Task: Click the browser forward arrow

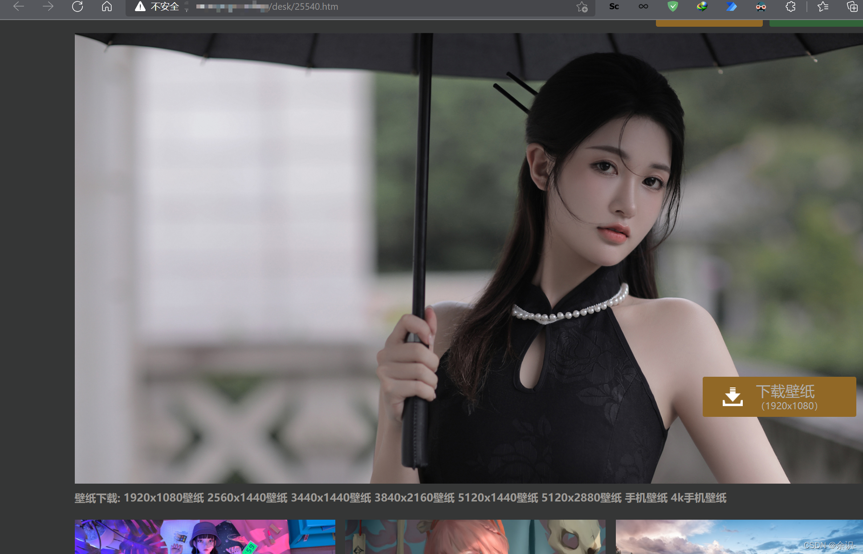Action: pyautogui.click(x=48, y=7)
